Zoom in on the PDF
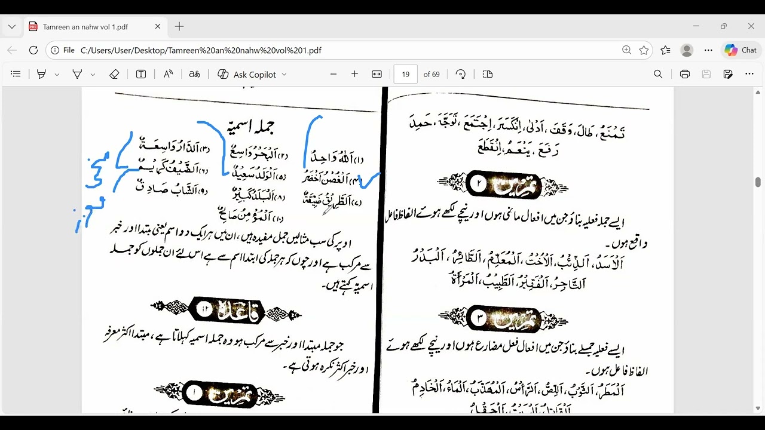 [354, 74]
